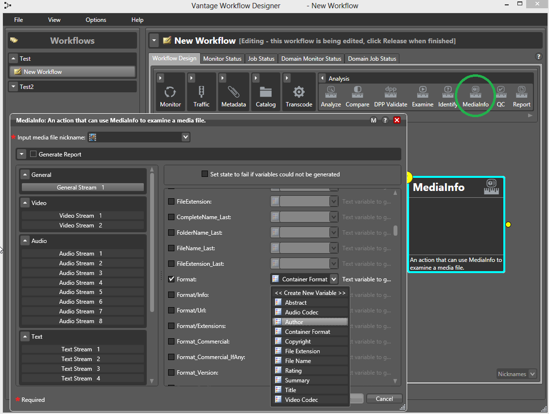Select General Stream 1
This screenshot has width=549, height=414.
83,188
